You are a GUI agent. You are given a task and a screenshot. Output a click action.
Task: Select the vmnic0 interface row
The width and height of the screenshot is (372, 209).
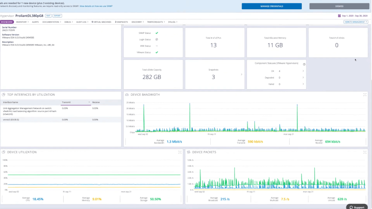[61, 120]
